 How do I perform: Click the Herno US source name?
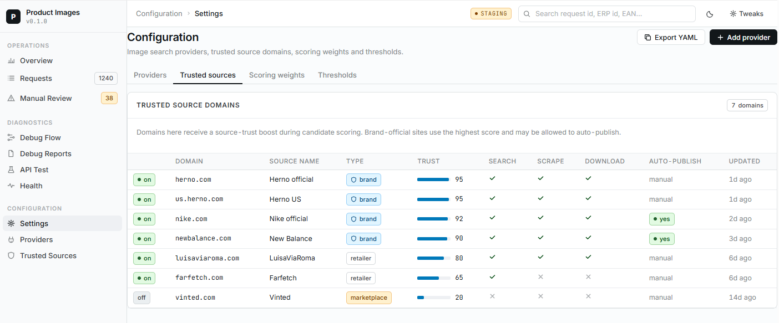point(285,199)
